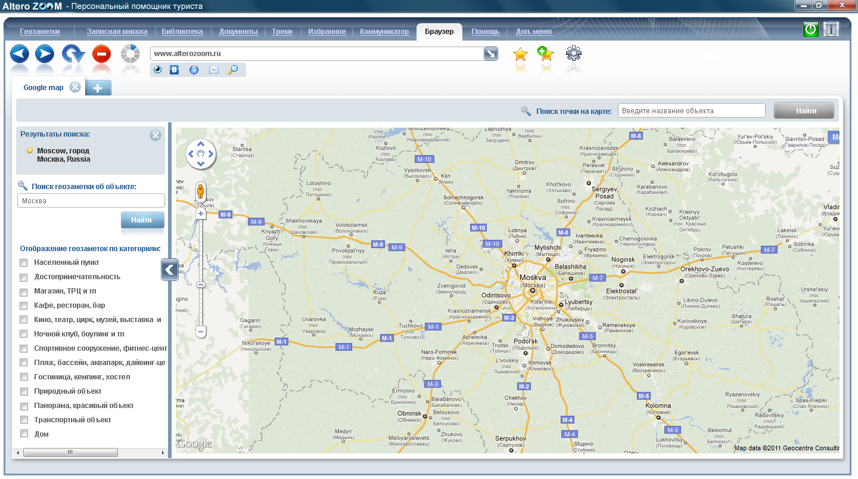Open the 'Moscow, город Москва, Russia' search result

click(x=63, y=155)
